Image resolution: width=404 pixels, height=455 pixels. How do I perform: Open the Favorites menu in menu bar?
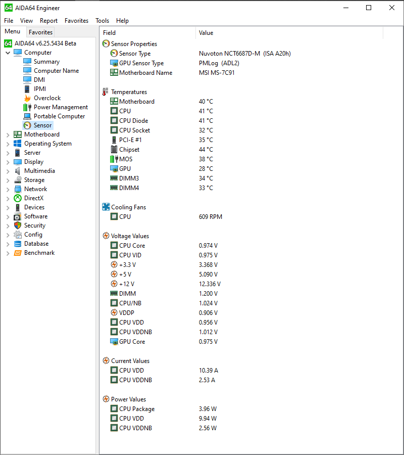[77, 21]
